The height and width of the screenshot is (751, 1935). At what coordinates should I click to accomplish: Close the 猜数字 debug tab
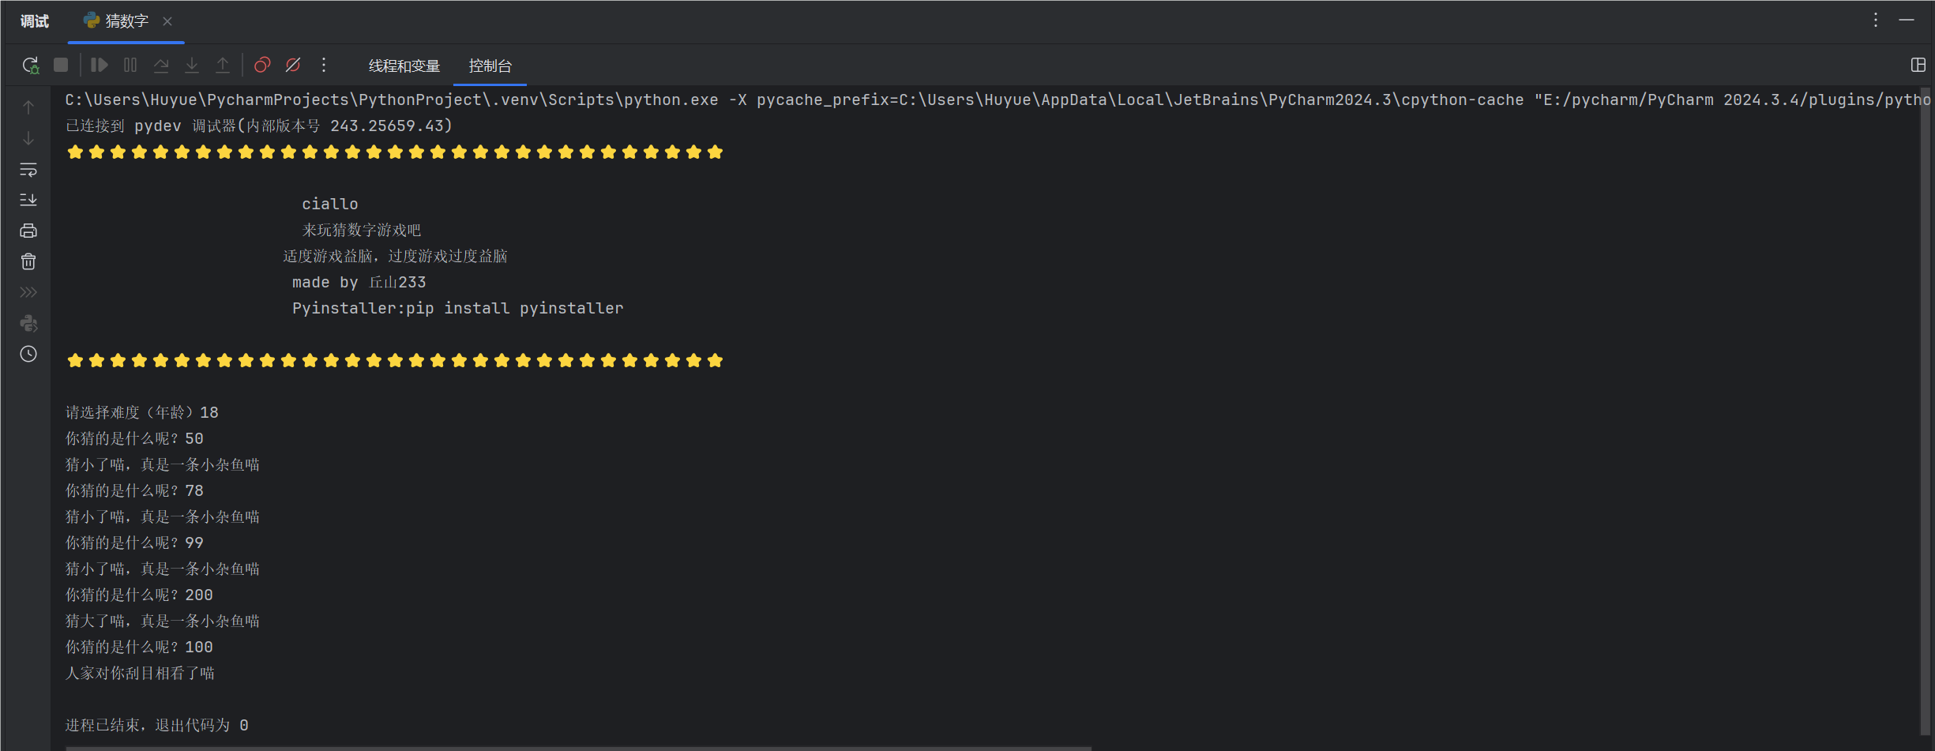(167, 21)
